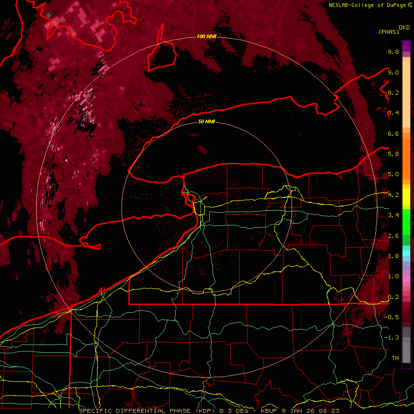Click the NEXLAB-College of DuPage label

tap(367, 5)
